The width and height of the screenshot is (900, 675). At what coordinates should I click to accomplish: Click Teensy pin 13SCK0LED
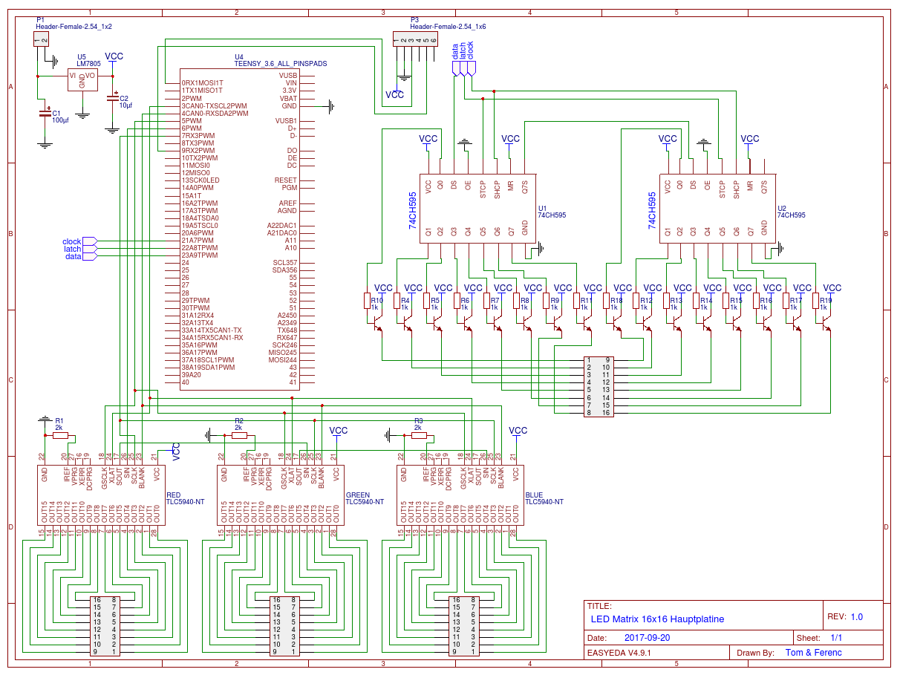[x=200, y=180]
